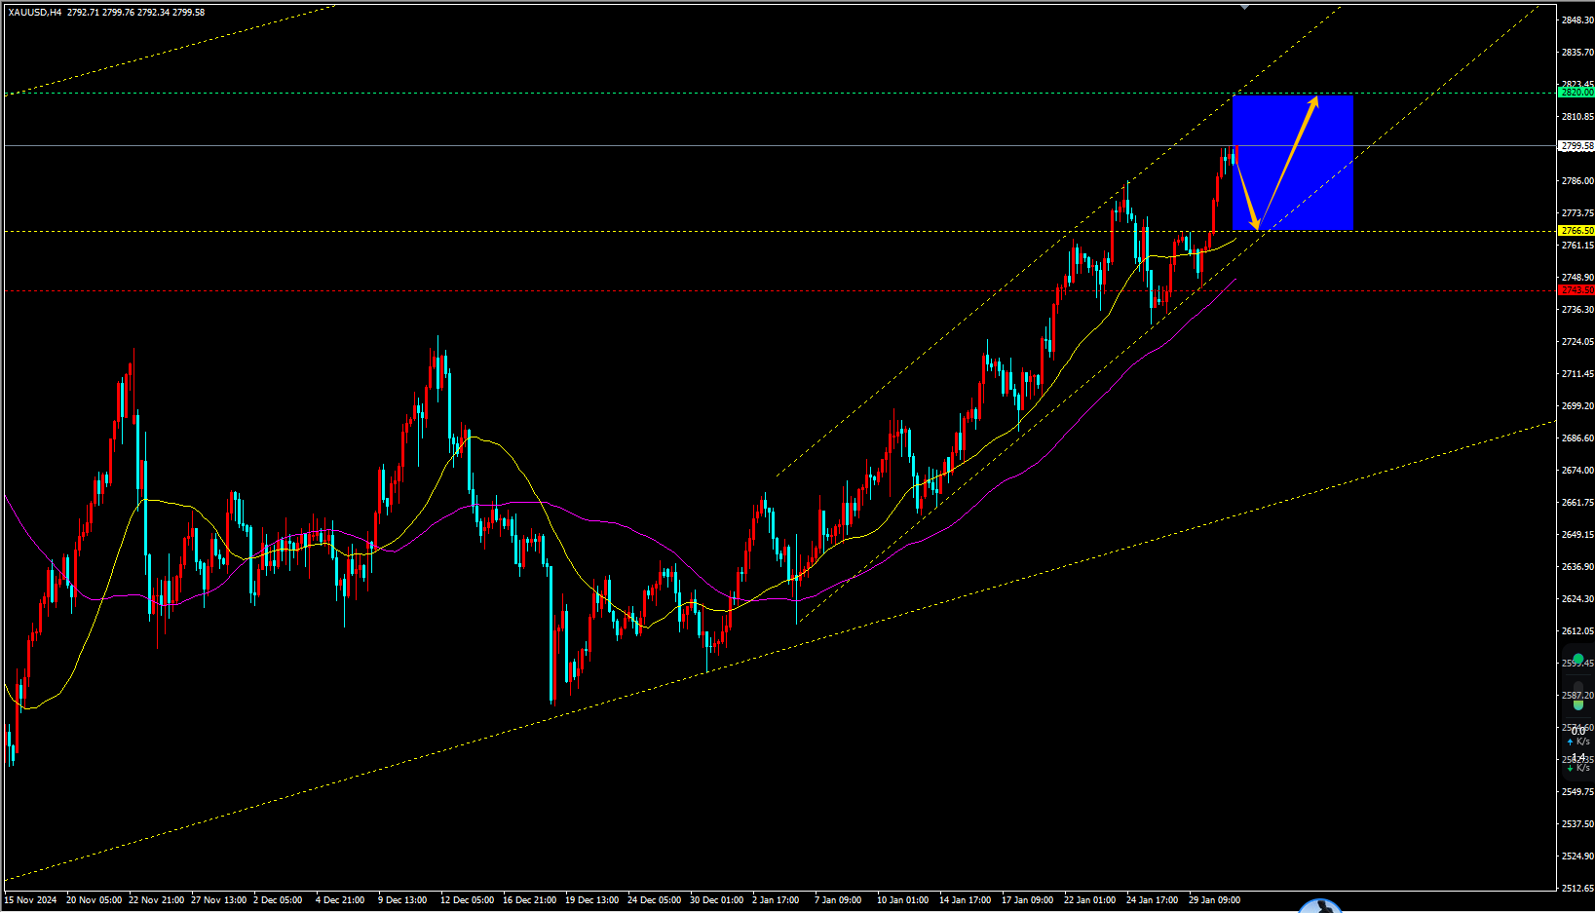The width and height of the screenshot is (1595, 913).
Task: Click the 2724.05 price scale value
Action: 1577,341
